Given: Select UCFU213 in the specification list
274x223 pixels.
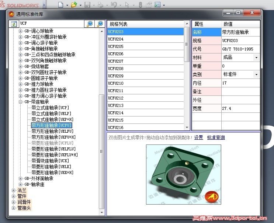Looking at the screenshot, I should 145,105.
